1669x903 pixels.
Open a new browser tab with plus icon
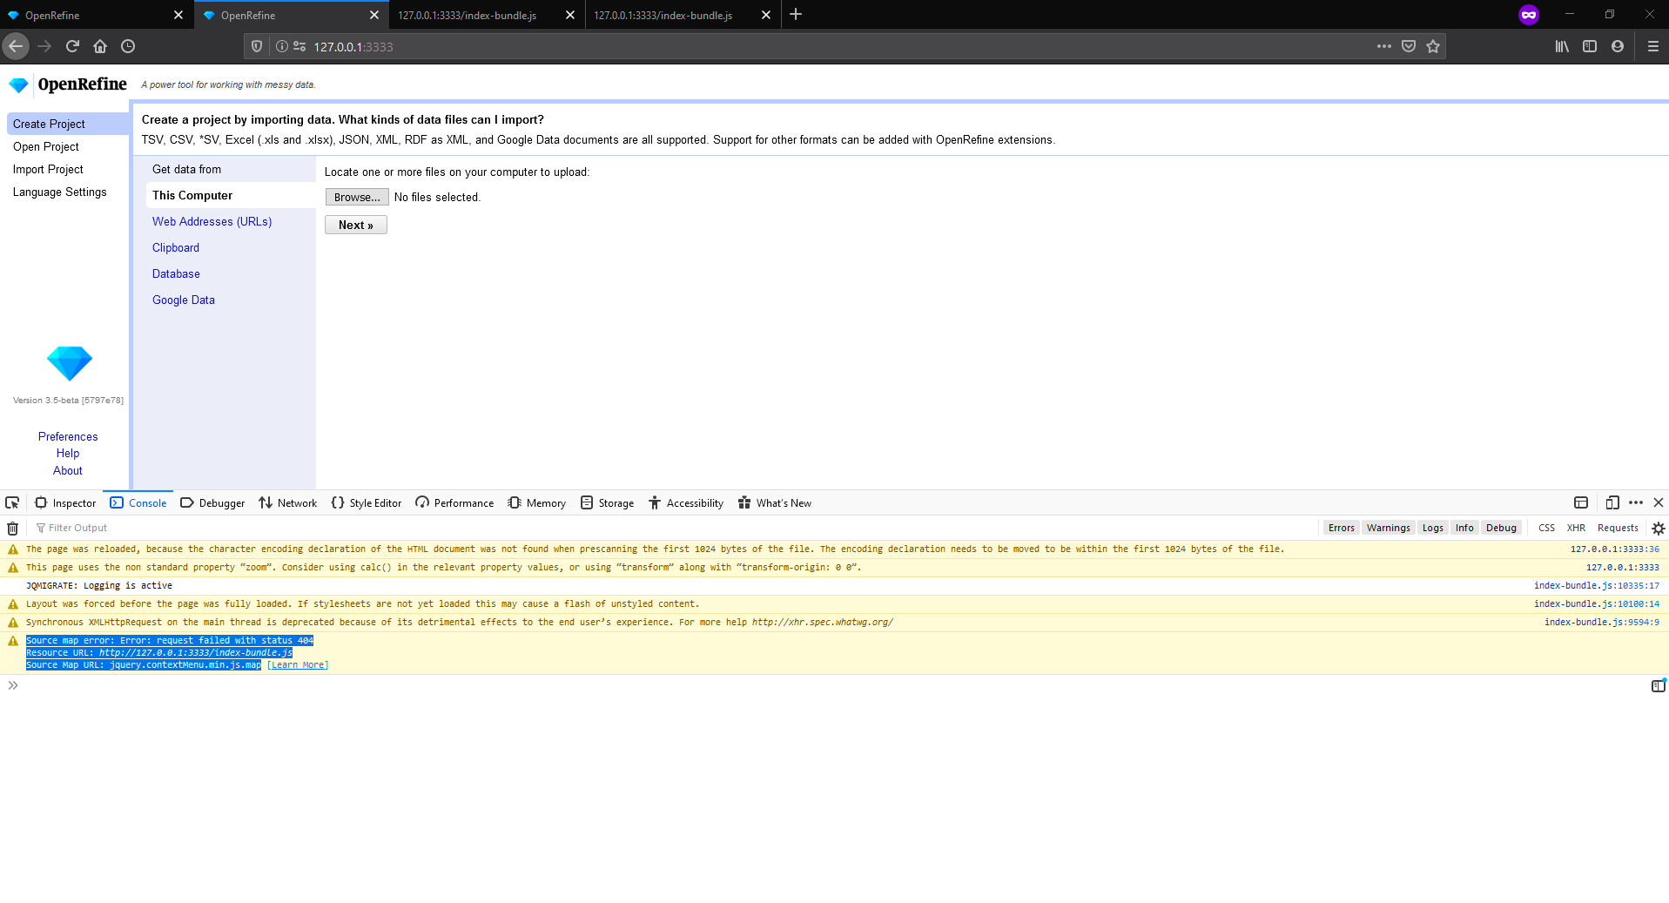(x=796, y=15)
